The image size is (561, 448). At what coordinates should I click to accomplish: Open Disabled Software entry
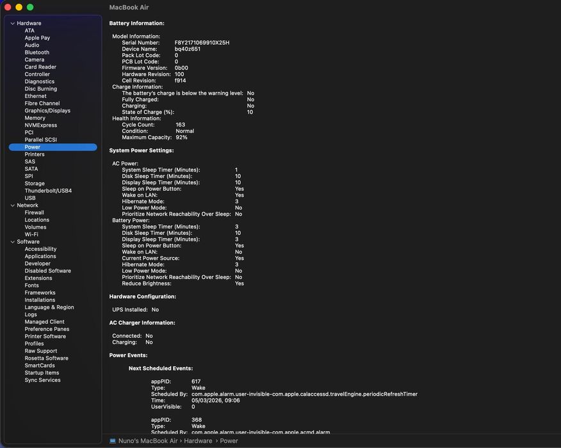click(x=47, y=271)
